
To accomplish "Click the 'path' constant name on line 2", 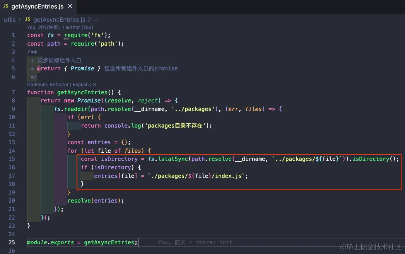I will (x=54, y=44).
